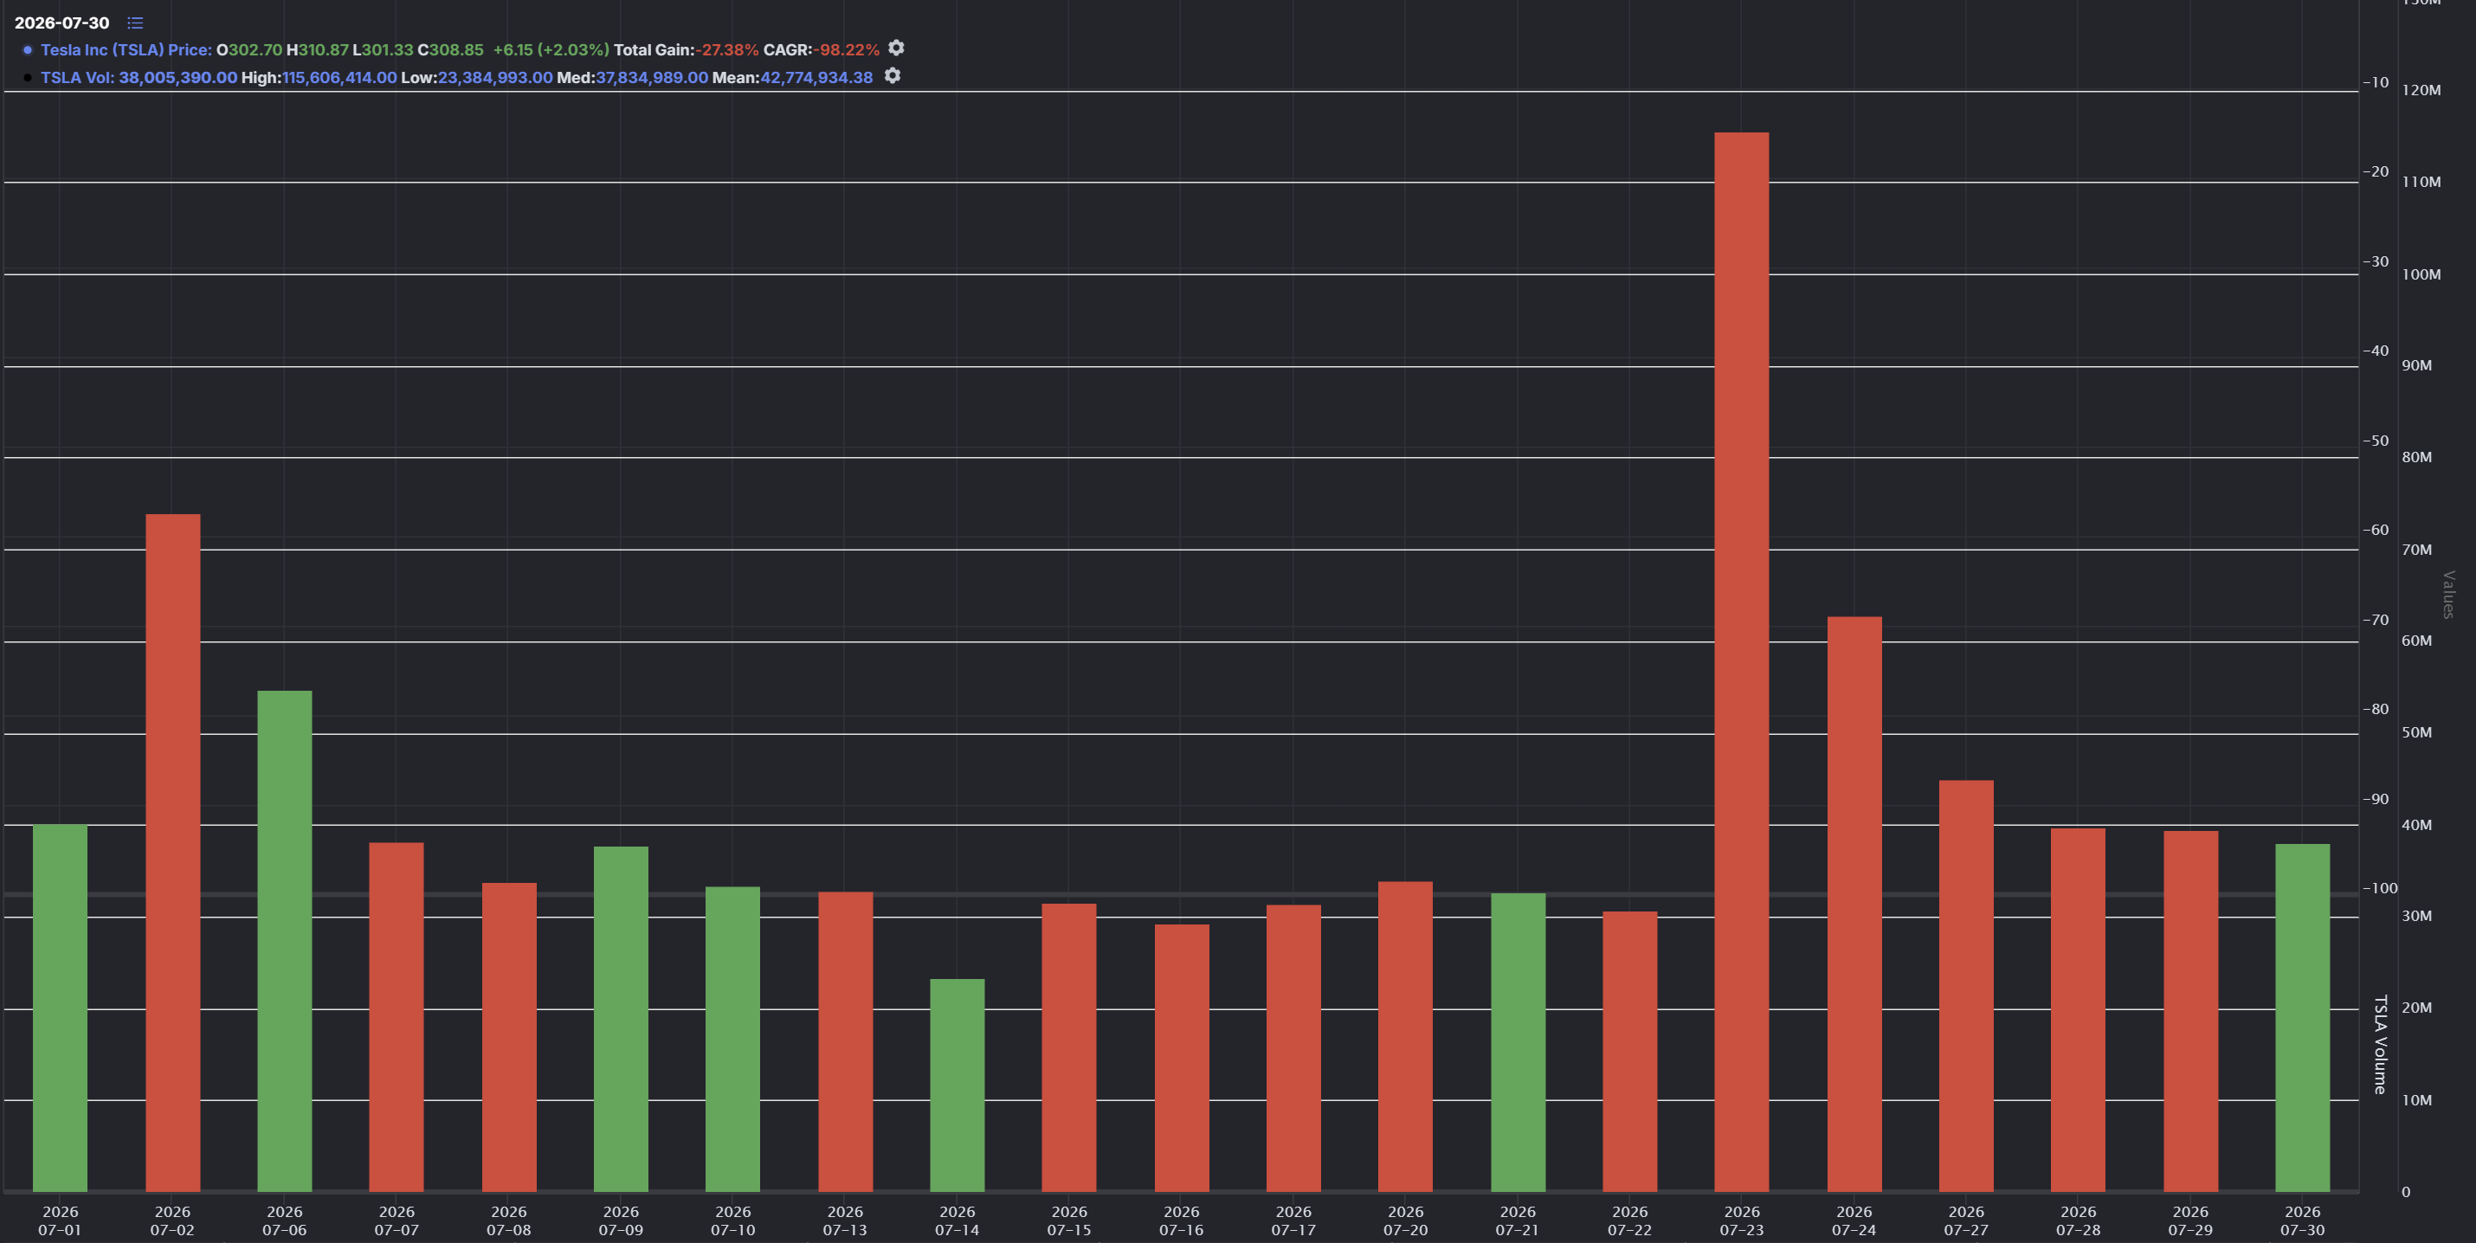Open the legend list icon beside the date
Viewport: 2476px width, 1243px height.
point(136,23)
